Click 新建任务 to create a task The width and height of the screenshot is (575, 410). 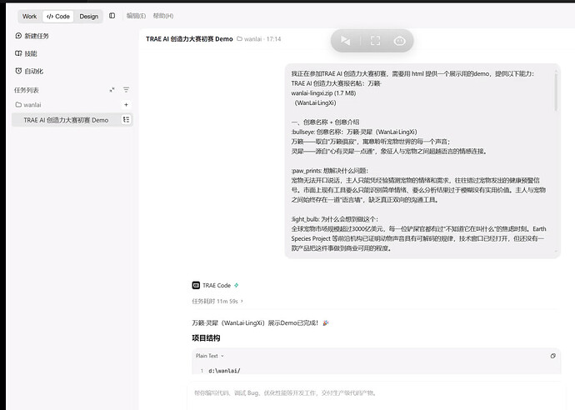tap(37, 36)
